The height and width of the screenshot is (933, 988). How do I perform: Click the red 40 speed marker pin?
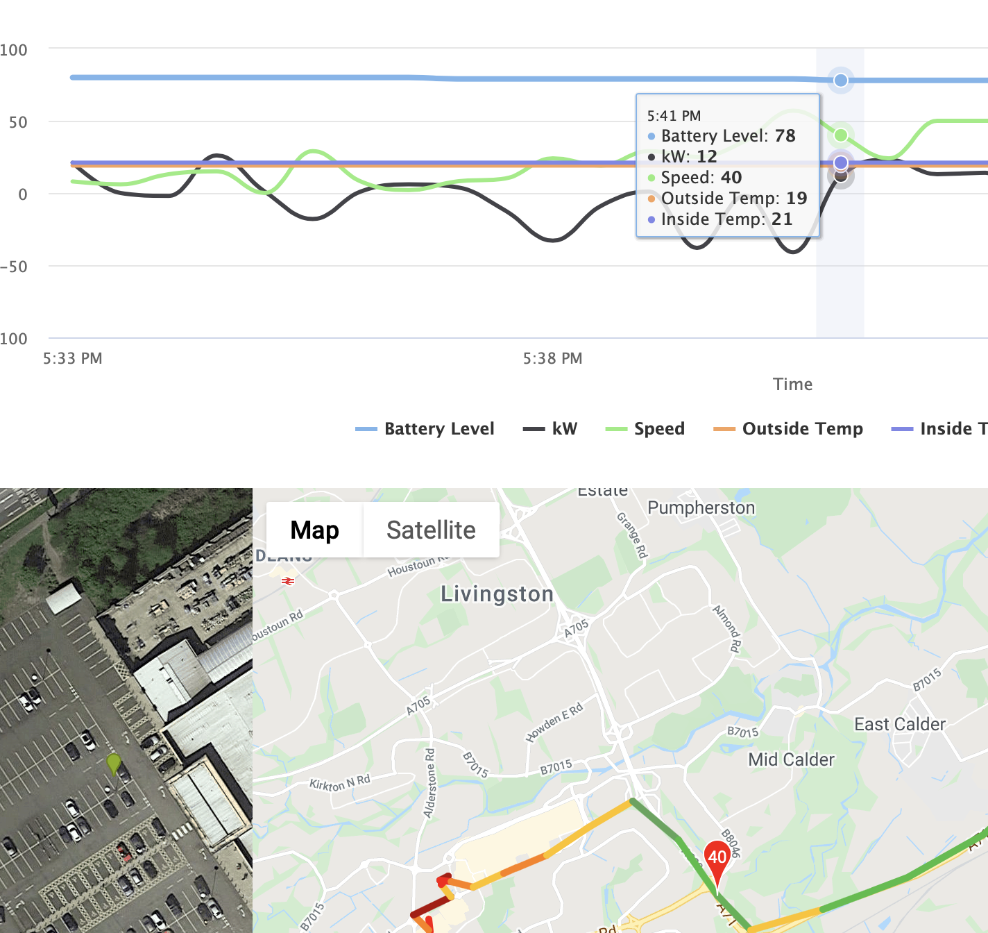717,858
